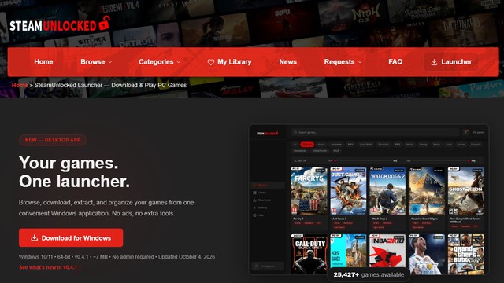The height and width of the screenshot is (283, 504).
Task: Select the red highlighted category chip in preview
Action: 307,145
